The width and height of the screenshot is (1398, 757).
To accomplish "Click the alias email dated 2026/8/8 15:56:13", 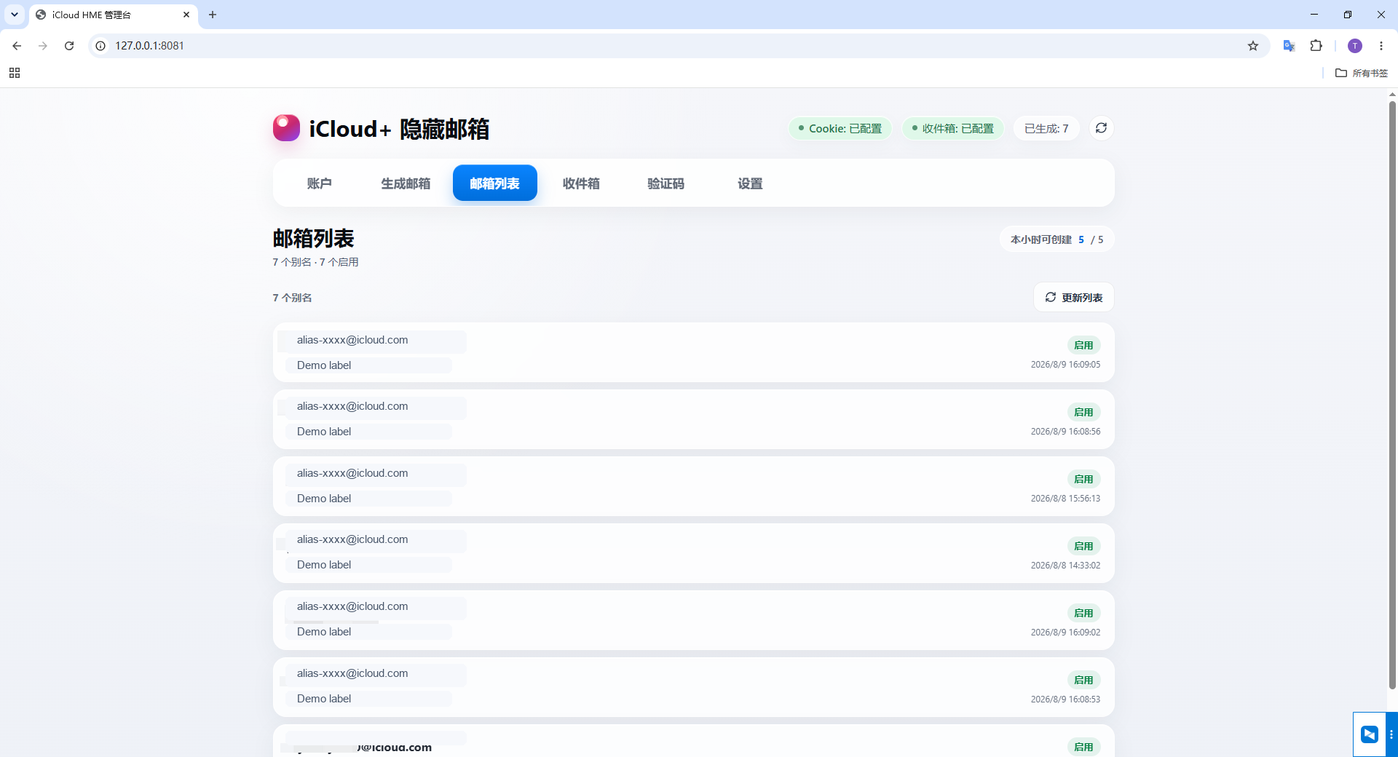I will (x=352, y=473).
